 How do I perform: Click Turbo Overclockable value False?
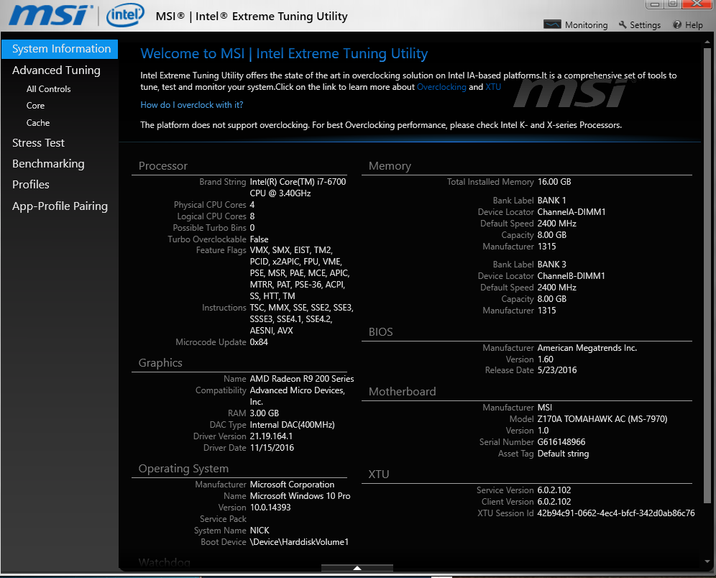pyautogui.click(x=259, y=239)
